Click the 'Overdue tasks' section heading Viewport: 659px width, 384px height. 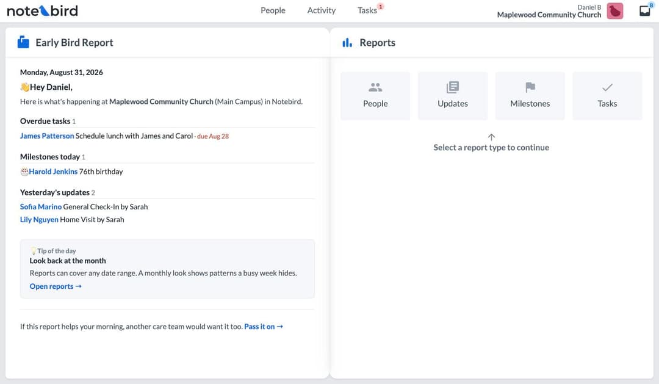(x=45, y=121)
